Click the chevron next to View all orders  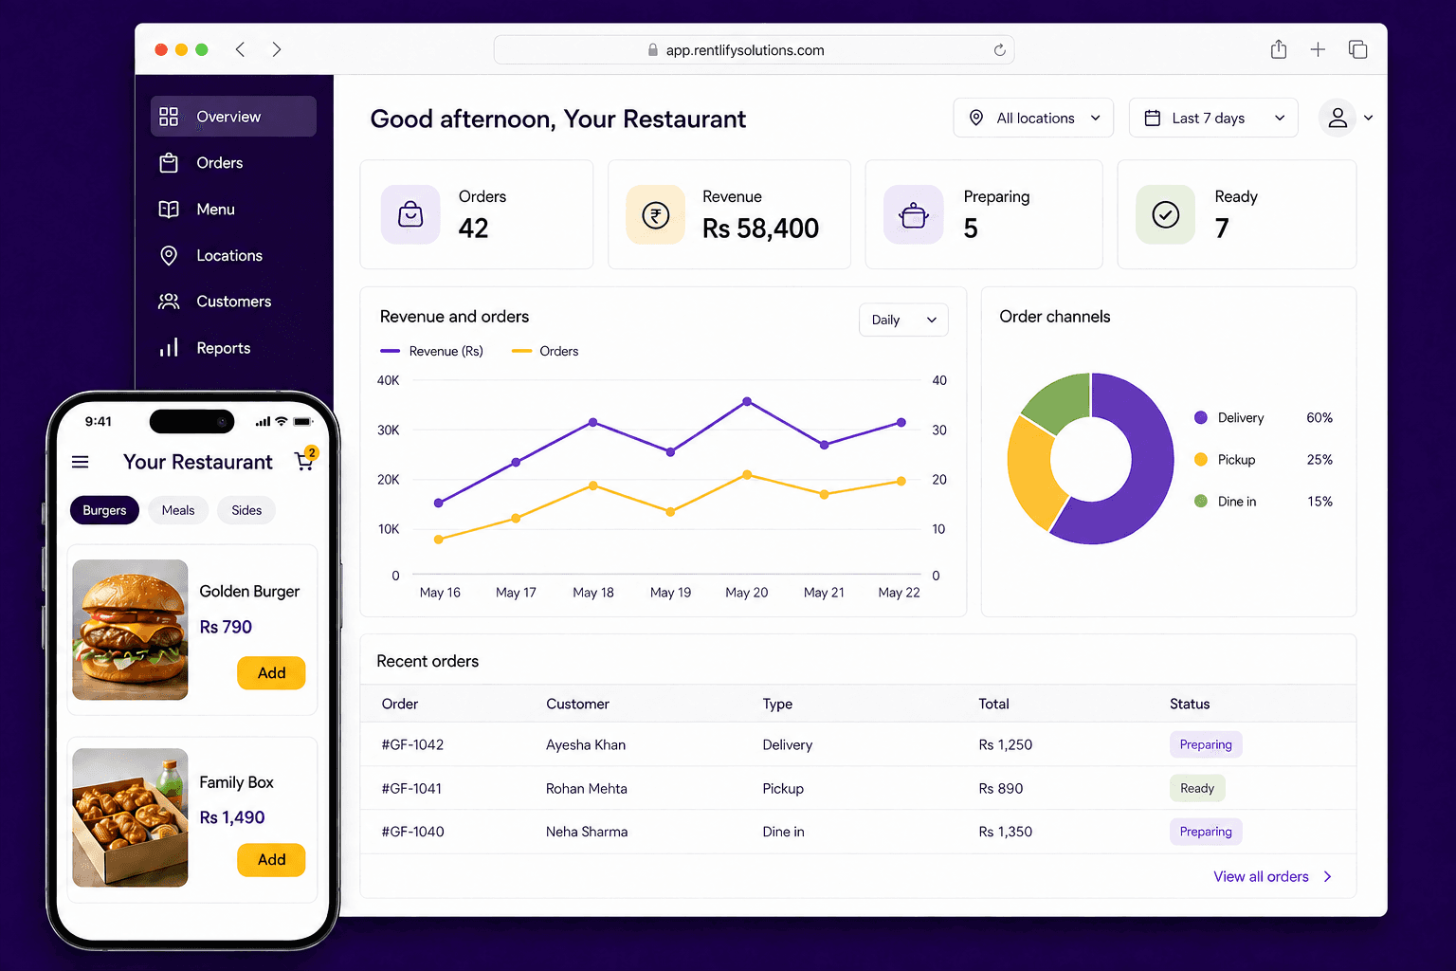pos(1327,876)
